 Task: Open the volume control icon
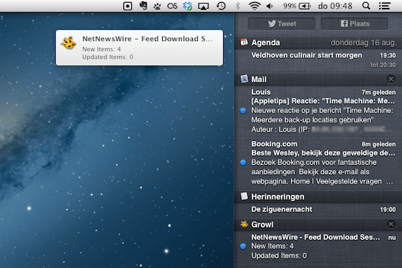click(270, 6)
